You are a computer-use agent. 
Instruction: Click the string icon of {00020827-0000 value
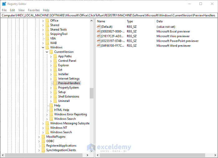[x=98, y=31]
